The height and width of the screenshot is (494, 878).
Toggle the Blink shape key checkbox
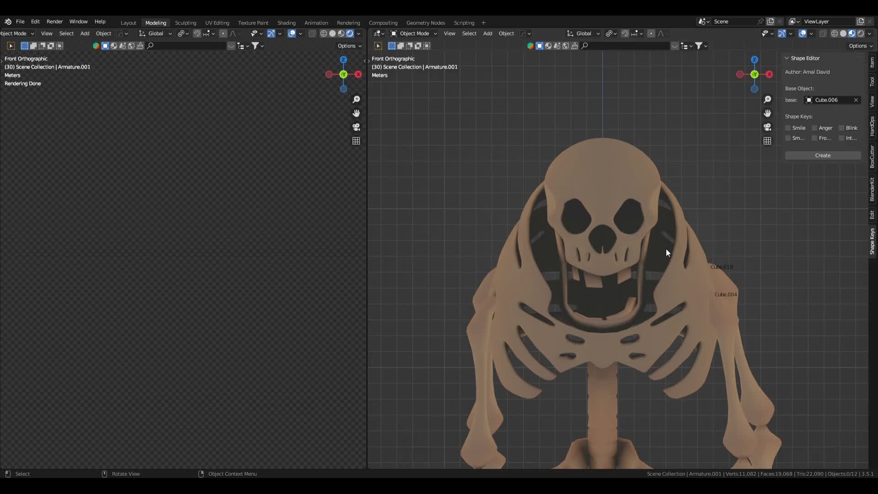pyautogui.click(x=841, y=128)
